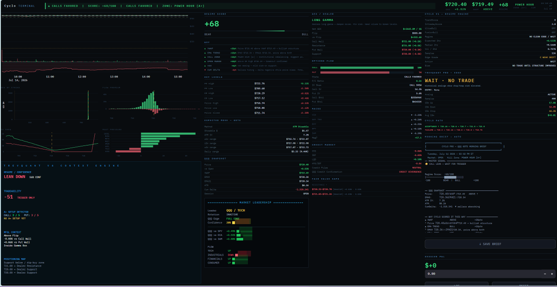Click the Regime Score BEAR-to-BULL gauge line
This screenshot has height=287, width=557.
[x=256, y=31]
